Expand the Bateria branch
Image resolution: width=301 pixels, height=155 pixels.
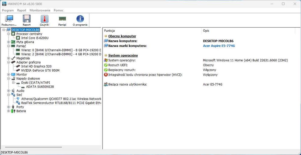tap(8, 111)
